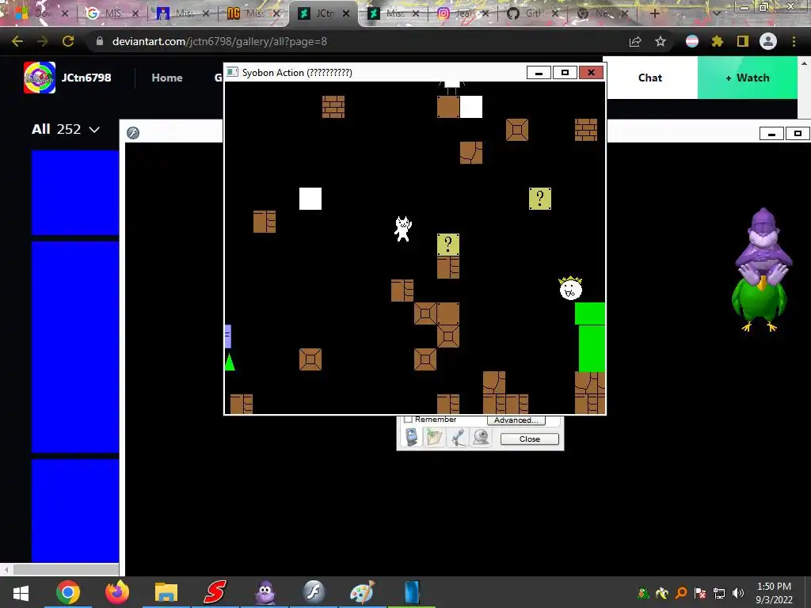811x608 pixels.
Task: Click the crowned white round enemy
Action: click(x=570, y=288)
